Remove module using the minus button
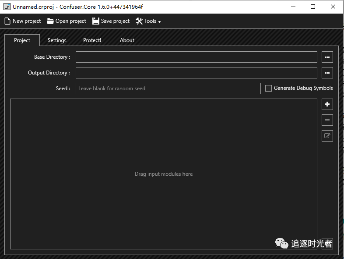This screenshot has width=344, height=259. (x=327, y=120)
